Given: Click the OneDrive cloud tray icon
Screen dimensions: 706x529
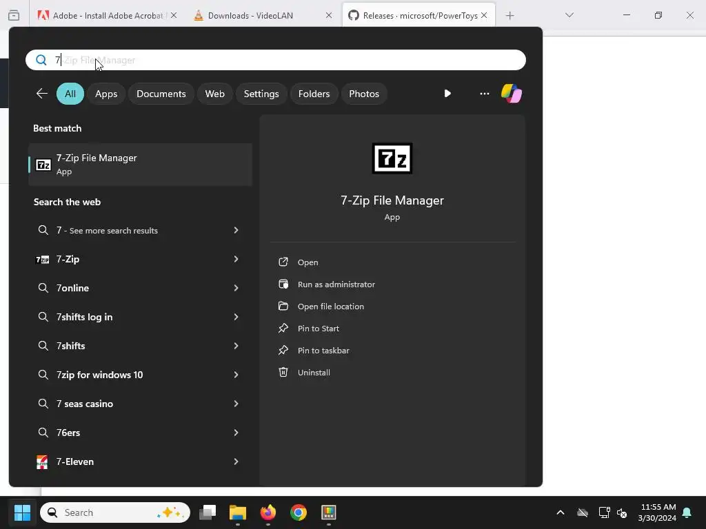Looking at the screenshot, I should pos(583,512).
